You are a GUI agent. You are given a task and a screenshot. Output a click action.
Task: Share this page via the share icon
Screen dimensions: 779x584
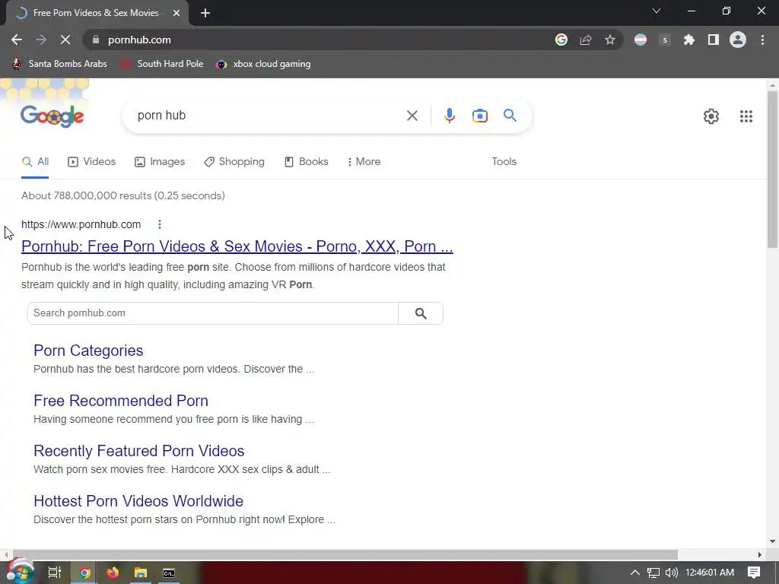pyautogui.click(x=586, y=40)
